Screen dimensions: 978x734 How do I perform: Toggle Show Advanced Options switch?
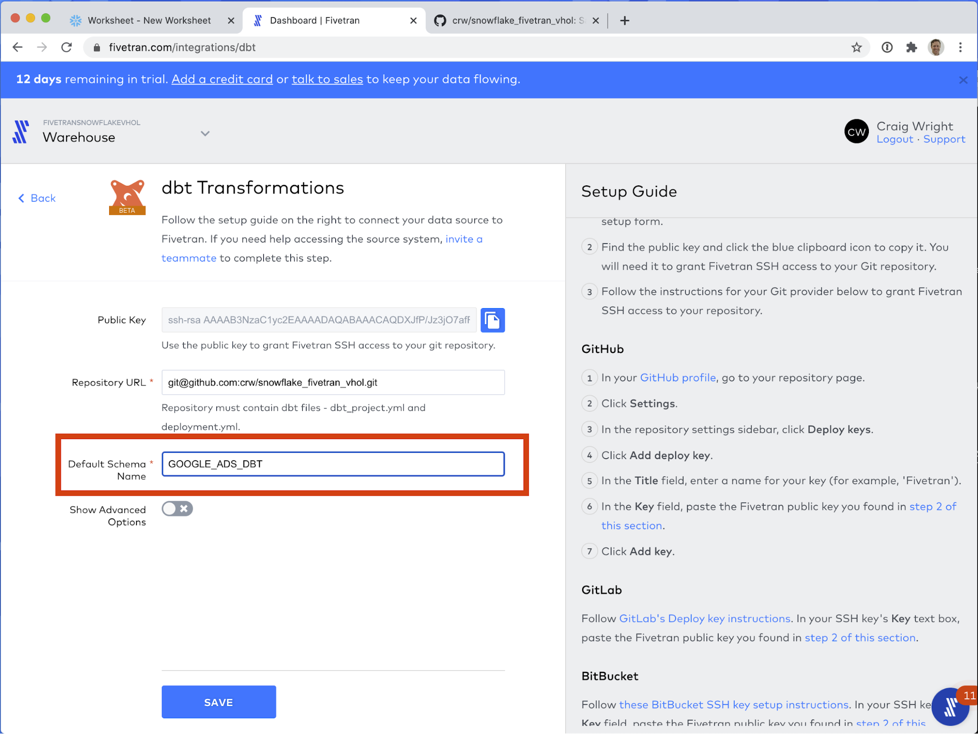point(177,509)
